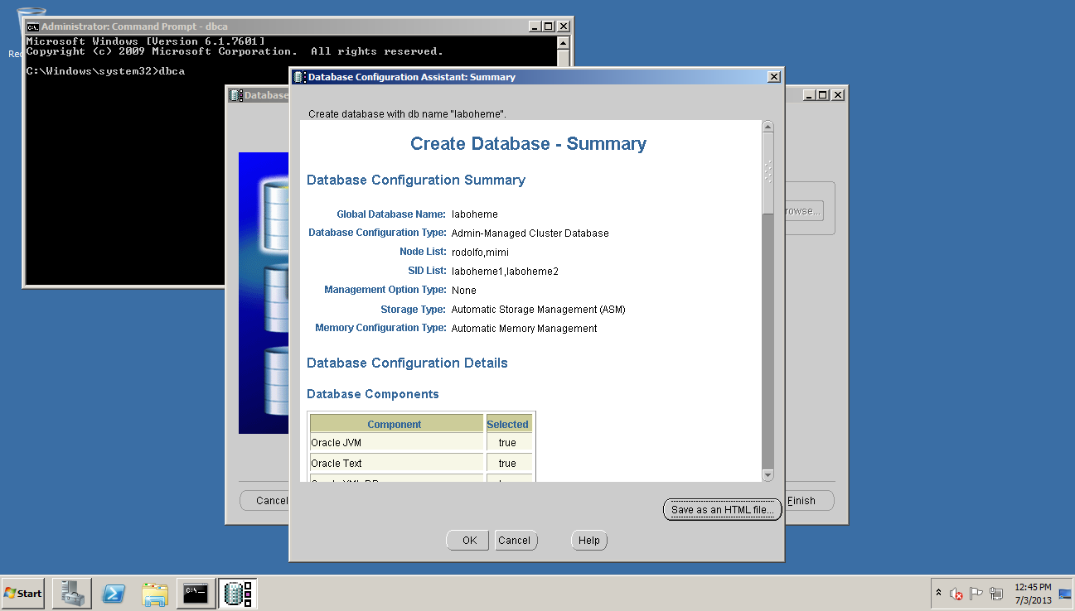1075x611 pixels.
Task: Click Save as an HTML file button
Action: [722, 510]
